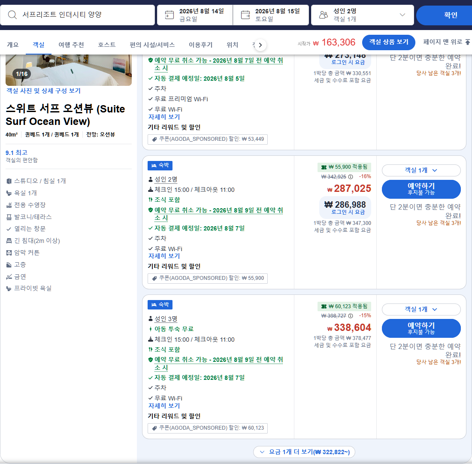Click the search magnifier icon
The height and width of the screenshot is (464, 472).
click(x=12, y=15)
